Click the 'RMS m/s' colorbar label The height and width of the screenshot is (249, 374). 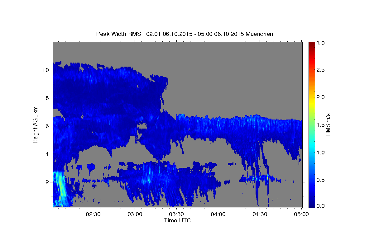point(328,125)
